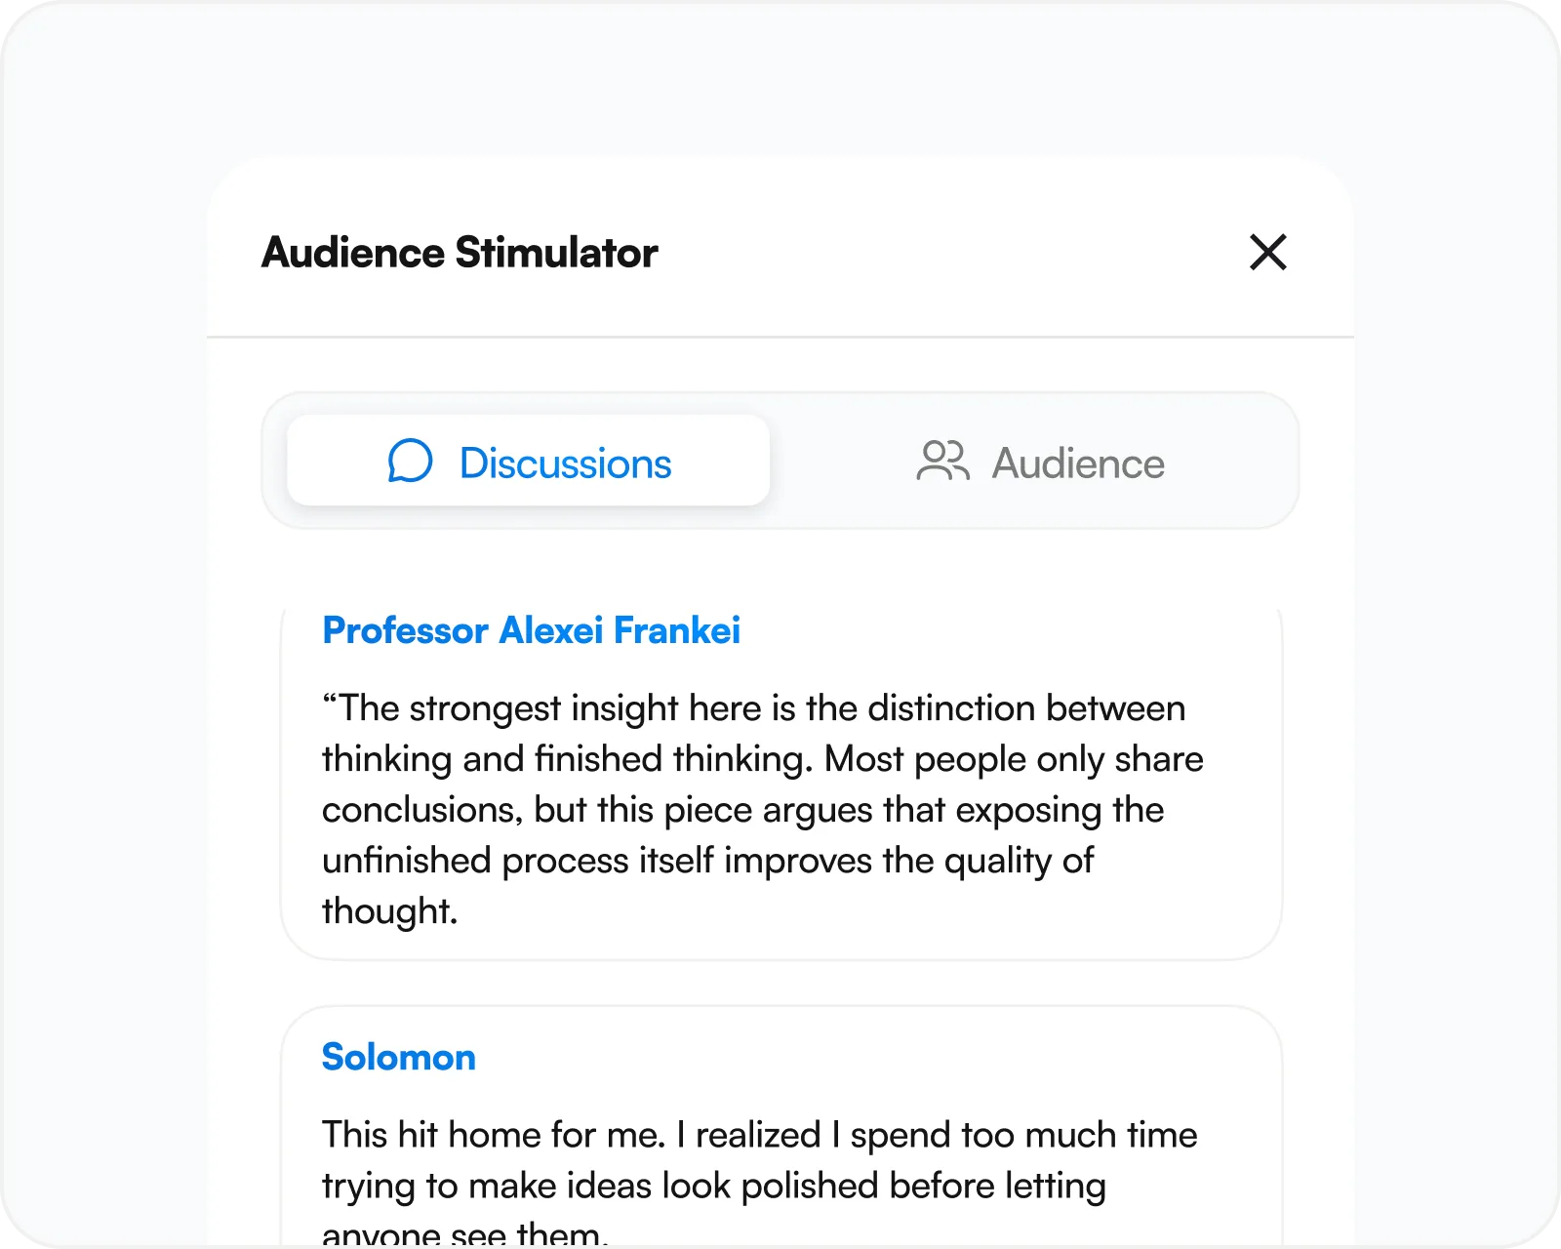This screenshot has height=1249, width=1561.
Task: Click the Discussions speech bubble icon
Action: click(x=410, y=462)
